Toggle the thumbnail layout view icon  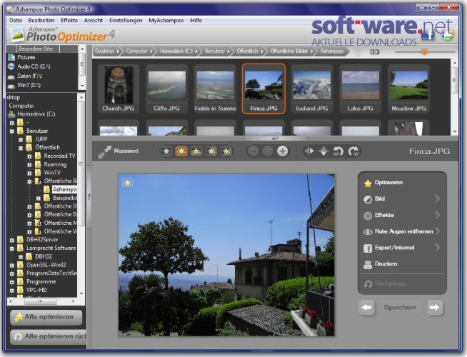pos(374,52)
